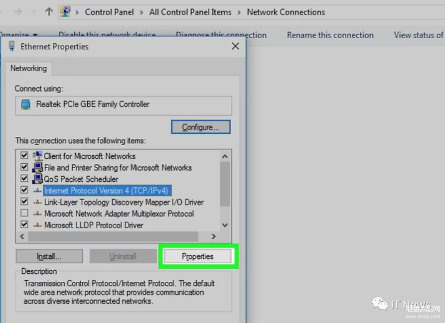Close the Ethernet Properties dialog

tap(235, 46)
